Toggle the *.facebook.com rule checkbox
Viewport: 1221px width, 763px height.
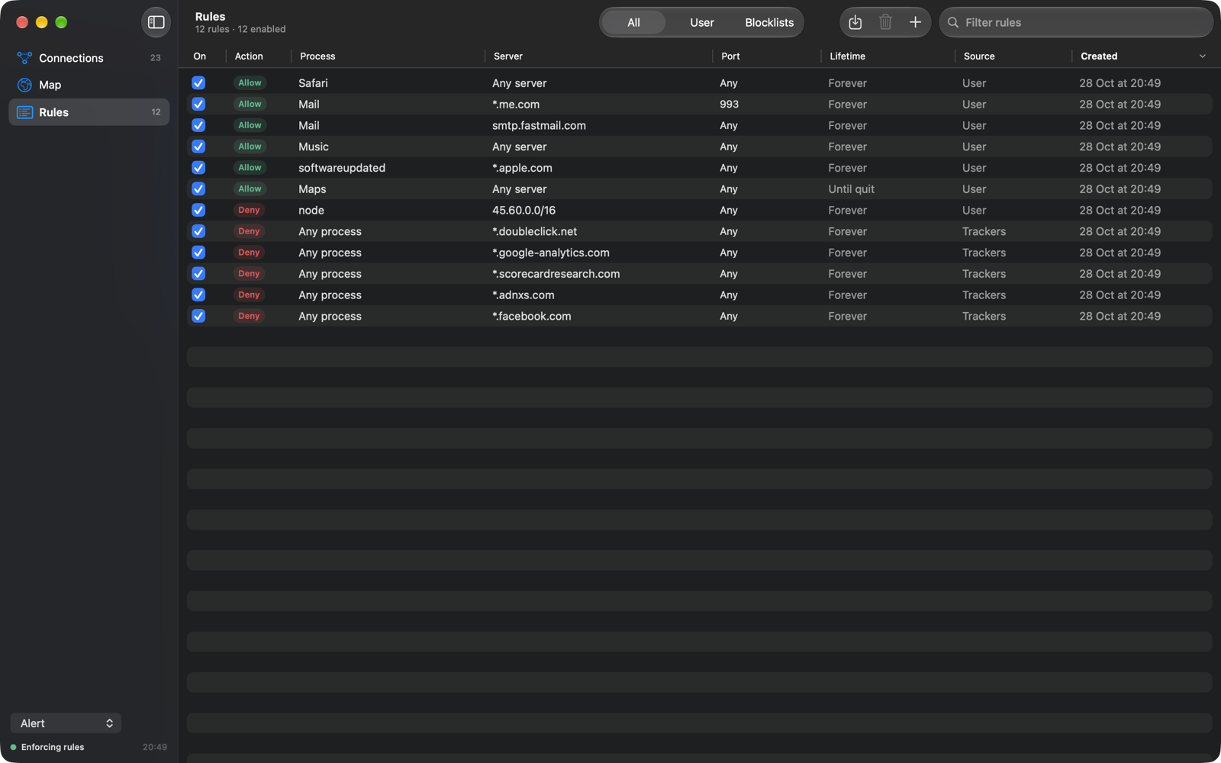(198, 316)
